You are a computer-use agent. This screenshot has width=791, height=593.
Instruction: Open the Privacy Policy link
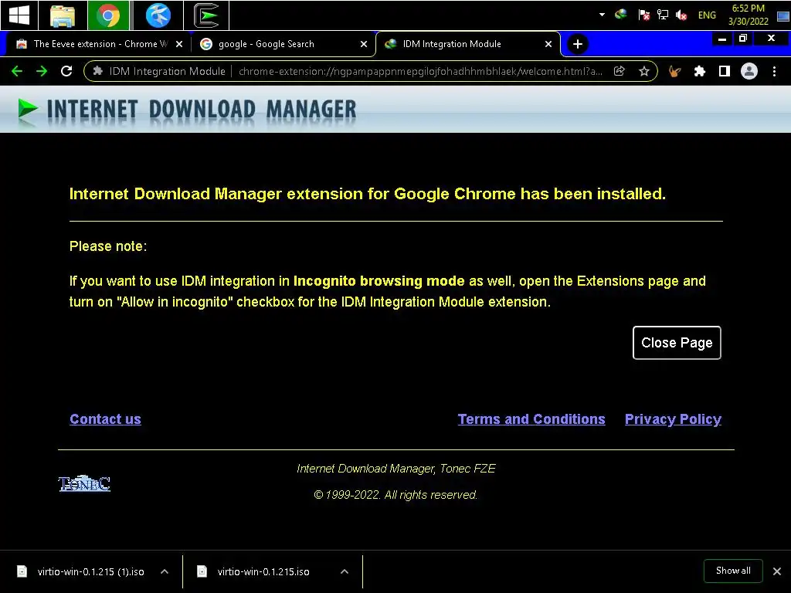pos(673,419)
